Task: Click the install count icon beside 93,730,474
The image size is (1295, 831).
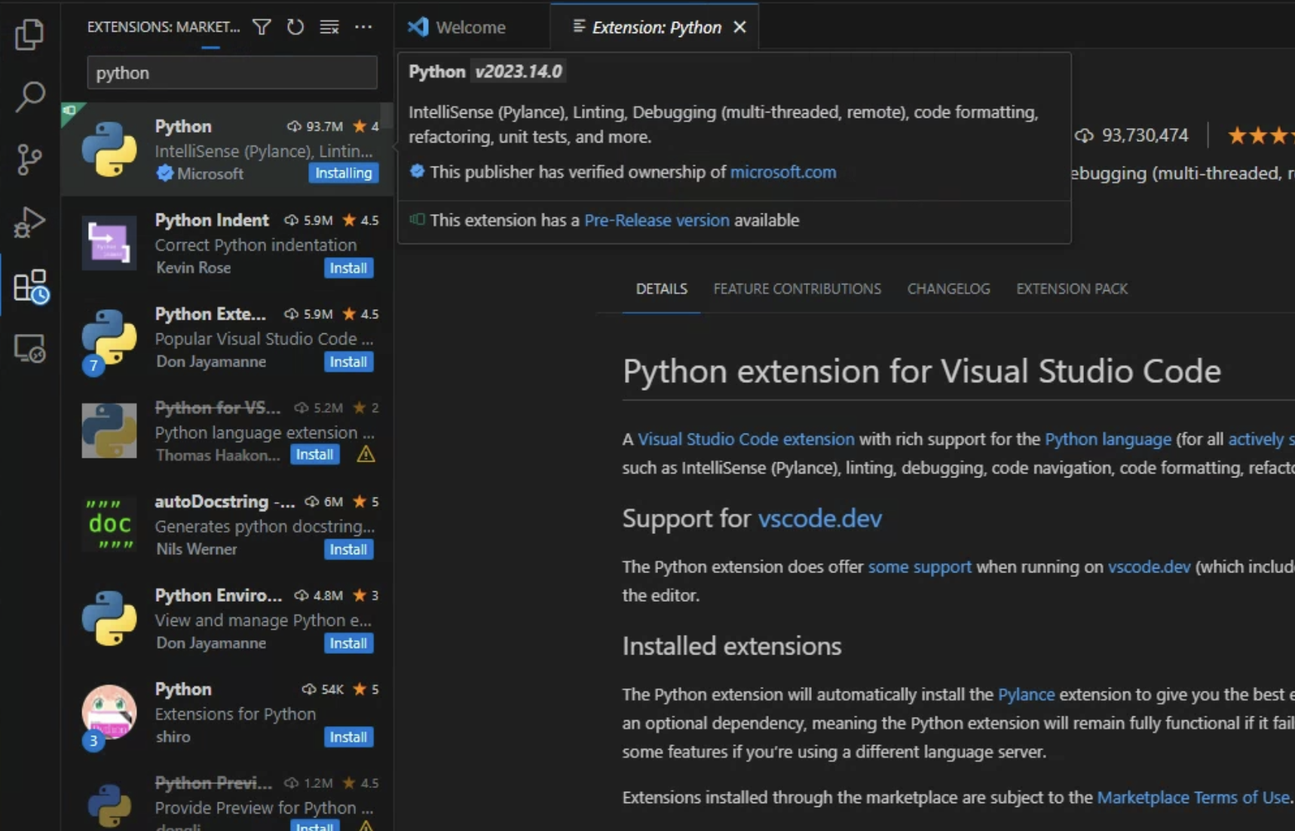Action: [x=1084, y=136]
